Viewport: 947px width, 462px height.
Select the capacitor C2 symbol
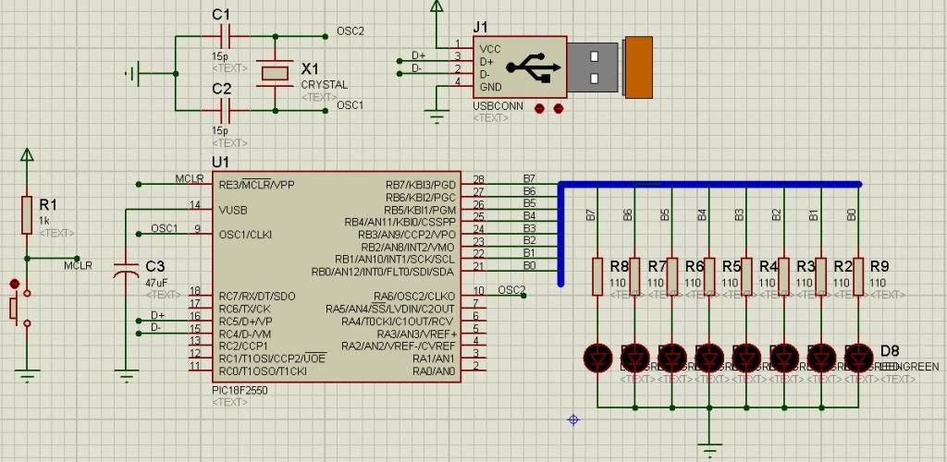point(226,111)
